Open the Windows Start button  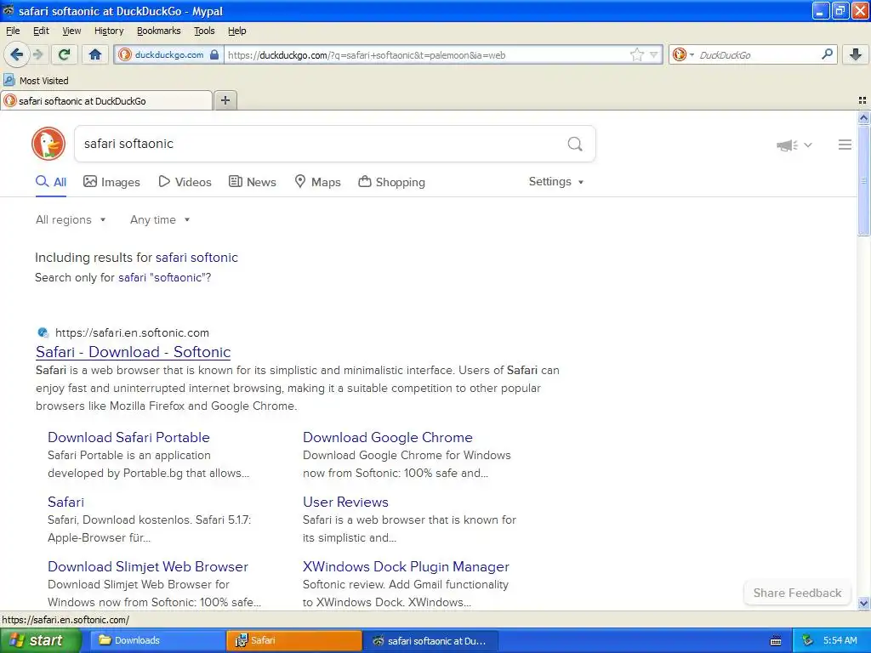(41, 640)
